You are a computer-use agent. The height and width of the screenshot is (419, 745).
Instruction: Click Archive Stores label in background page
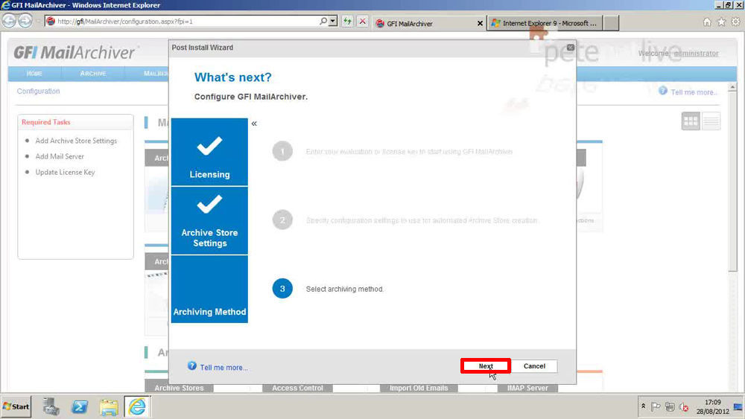[x=179, y=388]
